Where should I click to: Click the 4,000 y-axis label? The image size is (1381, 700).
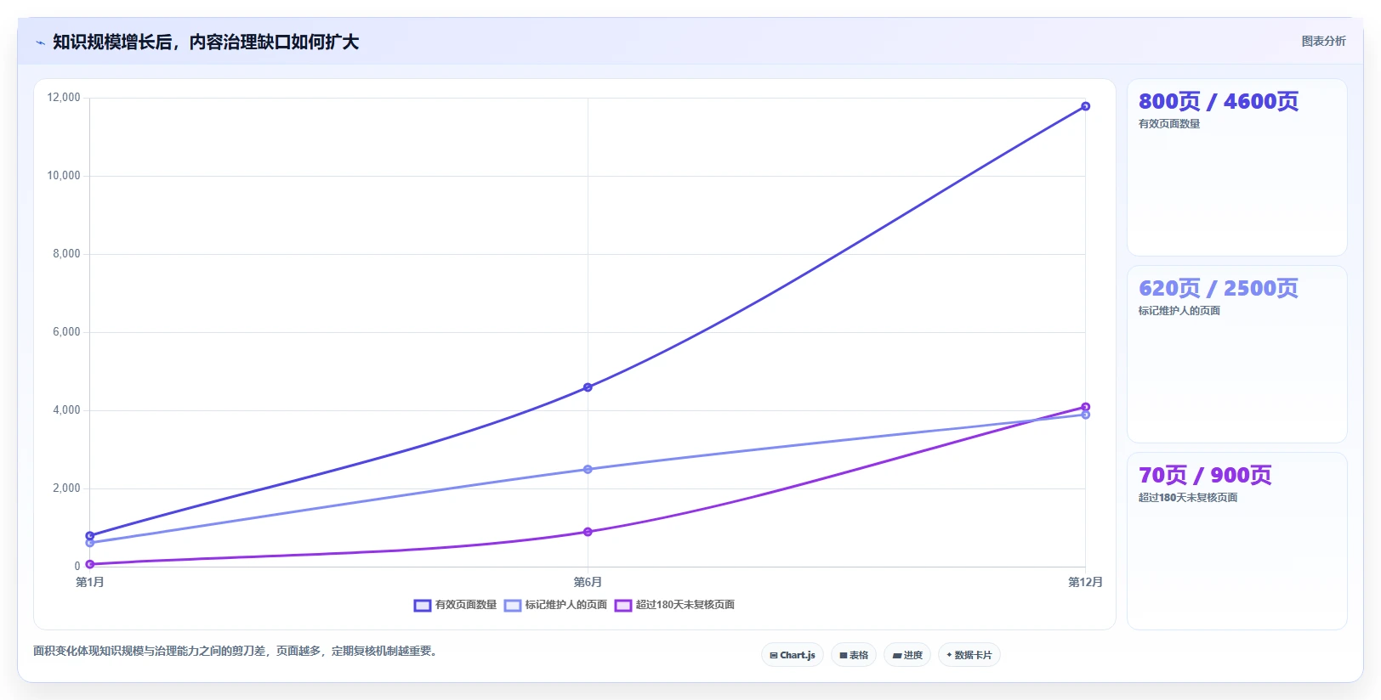66,410
